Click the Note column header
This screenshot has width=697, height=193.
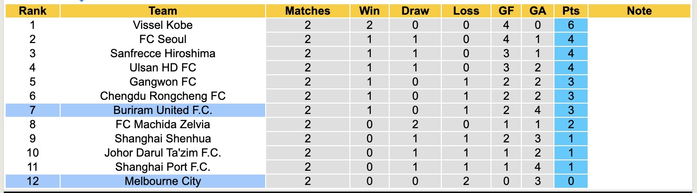point(639,11)
